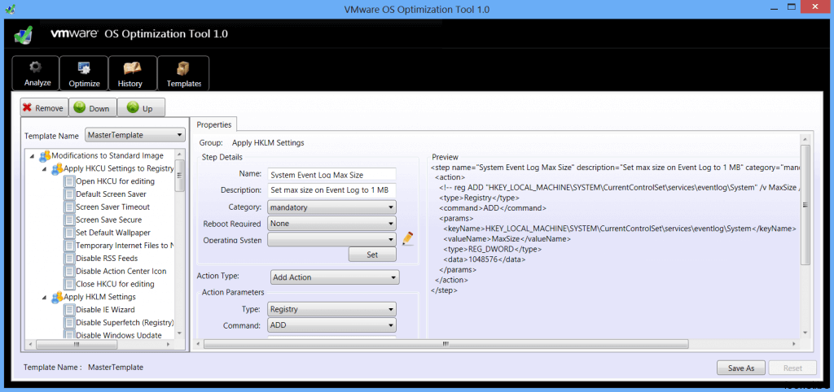The height and width of the screenshot is (392, 834).
Task: Select Screen Saver Timeout tree item
Action: click(x=112, y=207)
